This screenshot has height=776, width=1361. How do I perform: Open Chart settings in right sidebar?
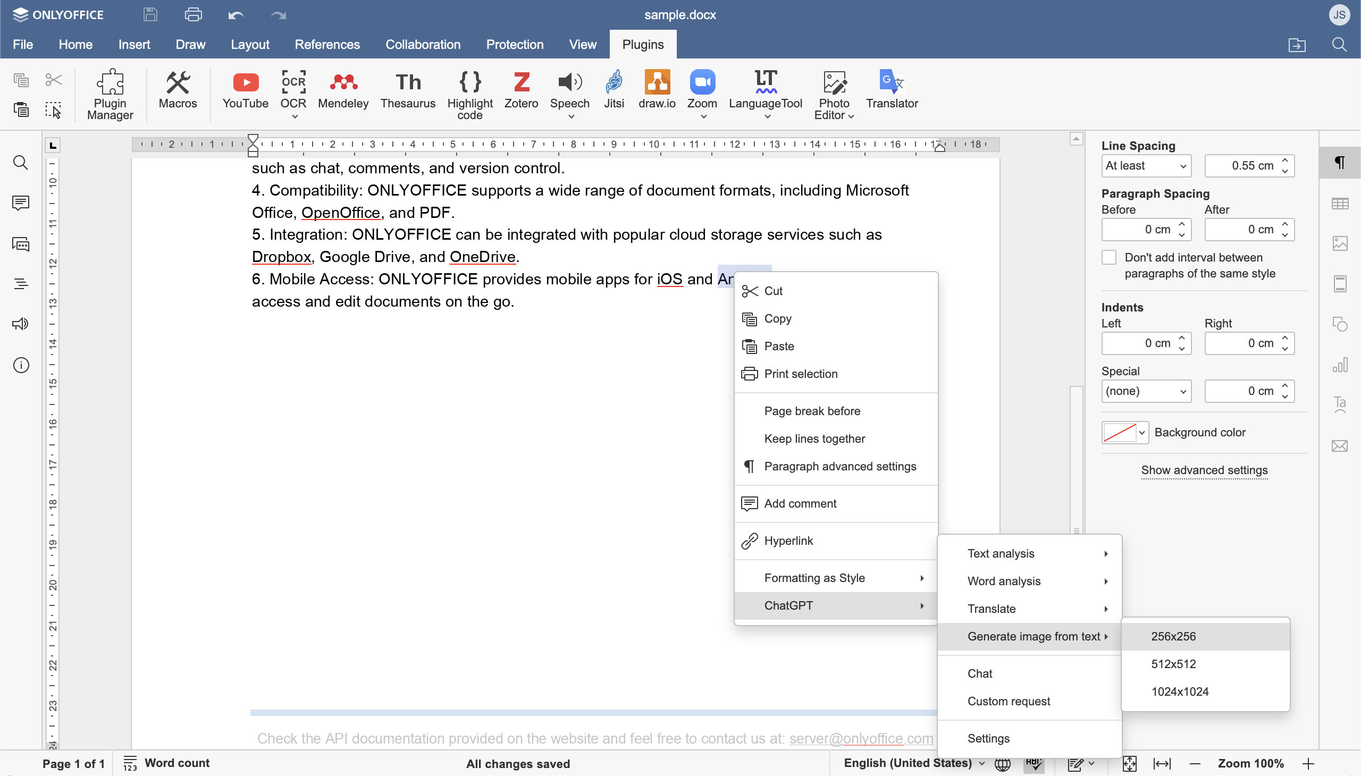[x=1339, y=365]
